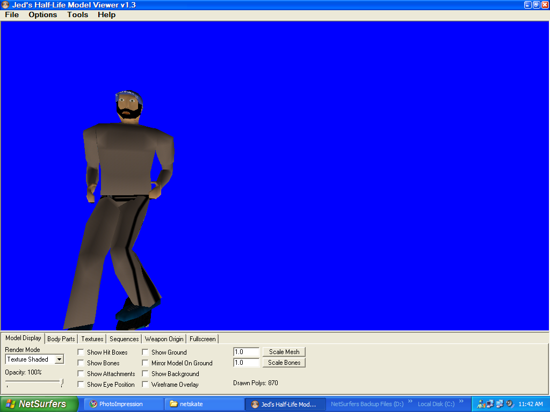Click the Scale Mesh button
This screenshot has width=550, height=412.
284,352
